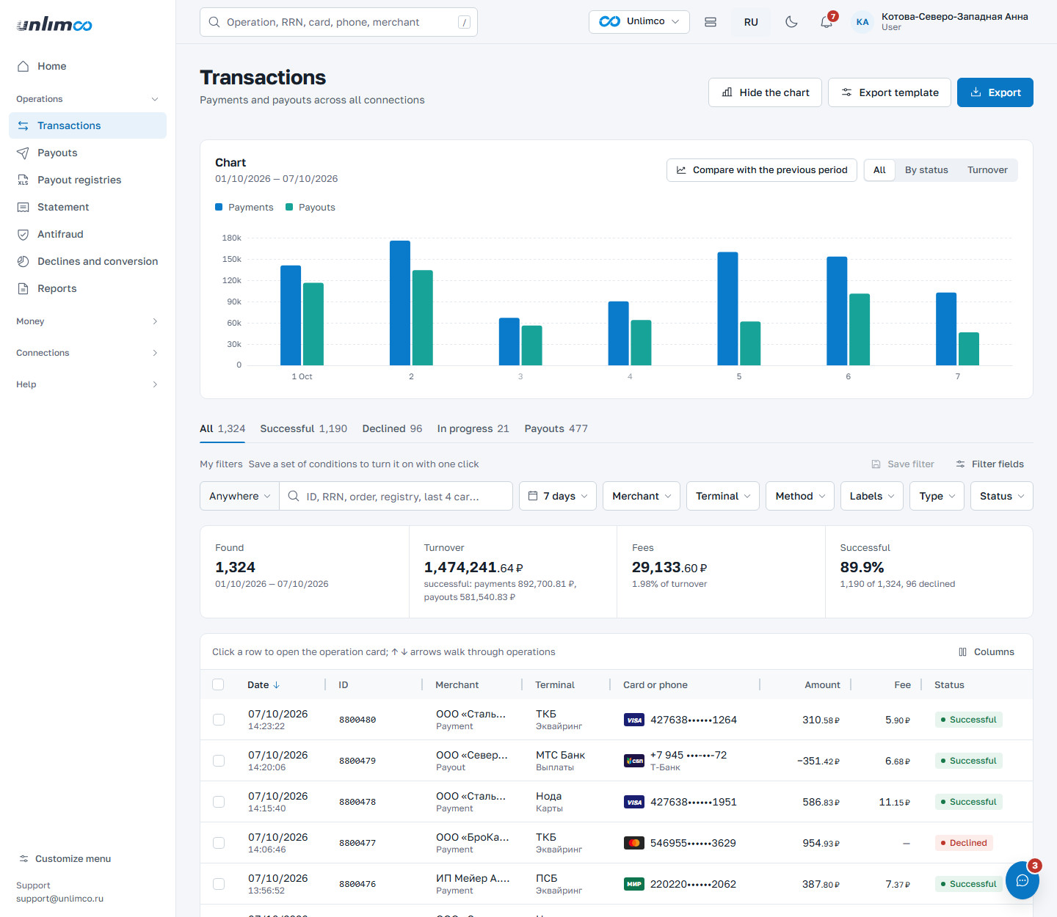The height and width of the screenshot is (917, 1057).
Task: Open the 7 days period dropdown
Action: pyautogui.click(x=558, y=496)
